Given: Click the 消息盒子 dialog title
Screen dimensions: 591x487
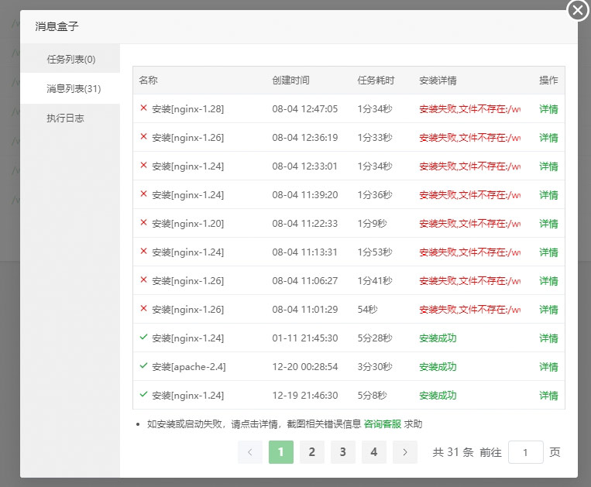Looking at the screenshot, I should (x=57, y=26).
